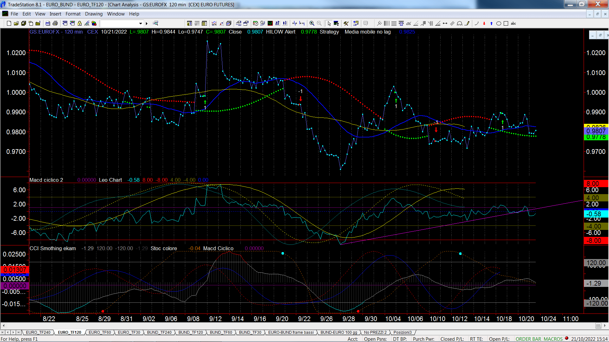Select Zoom Out magnifier tool
609x342 pixels.
(319, 23)
